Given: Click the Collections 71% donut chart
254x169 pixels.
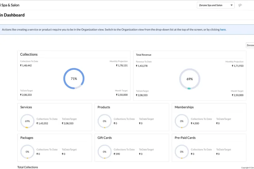Looking at the screenshot, I should click(x=74, y=79).
